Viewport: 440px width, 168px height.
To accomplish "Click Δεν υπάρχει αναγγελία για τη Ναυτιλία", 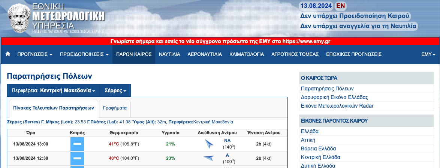I will [x=358, y=26].
